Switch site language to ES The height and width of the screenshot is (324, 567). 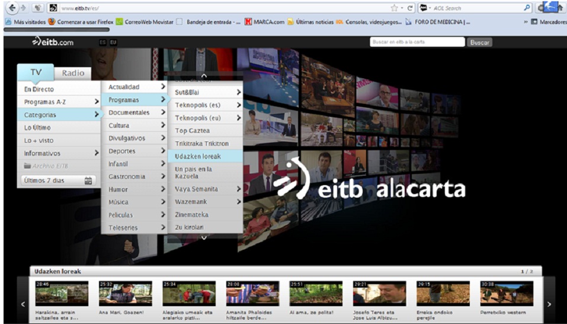coord(102,42)
